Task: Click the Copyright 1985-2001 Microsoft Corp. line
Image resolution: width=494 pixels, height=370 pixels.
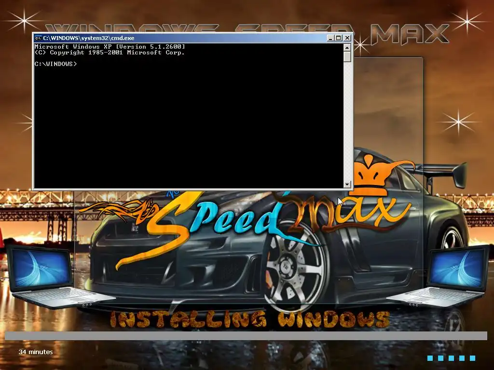Action: pyautogui.click(x=110, y=53)
